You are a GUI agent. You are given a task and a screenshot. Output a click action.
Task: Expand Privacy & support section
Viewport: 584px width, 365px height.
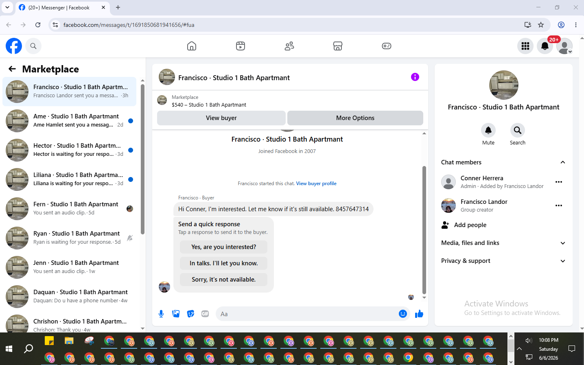563,261
